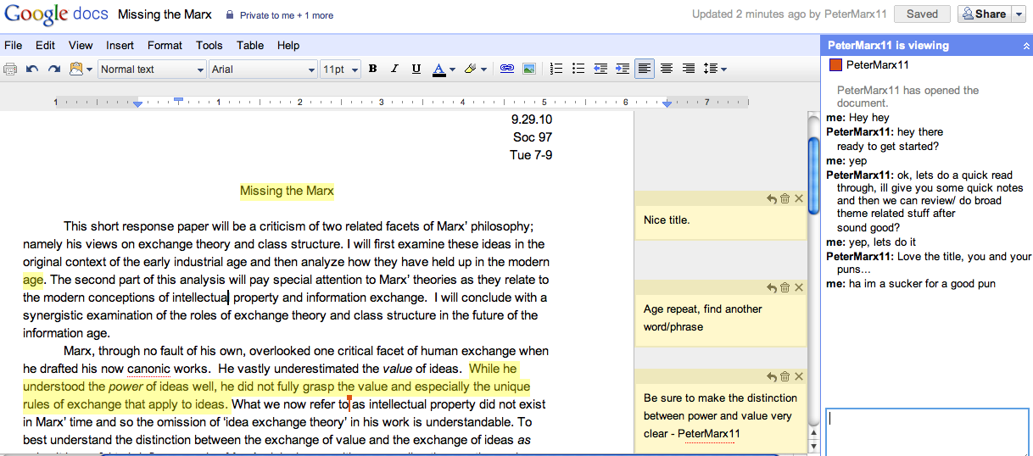Insert a link using the chain icon
Screen dimensions: 1033x456
507,70
